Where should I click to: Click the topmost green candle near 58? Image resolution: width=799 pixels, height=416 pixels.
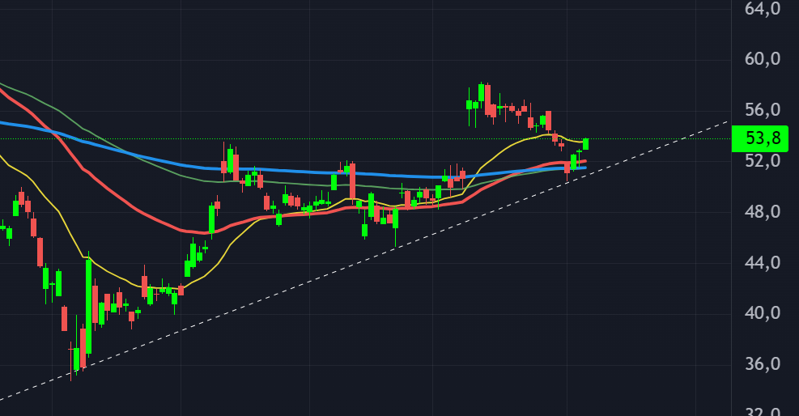pyautogui.click(x=481, y=93)
